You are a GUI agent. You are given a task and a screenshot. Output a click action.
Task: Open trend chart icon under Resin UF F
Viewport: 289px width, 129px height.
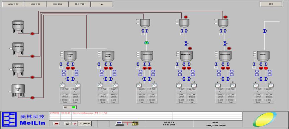coord(63,85)
